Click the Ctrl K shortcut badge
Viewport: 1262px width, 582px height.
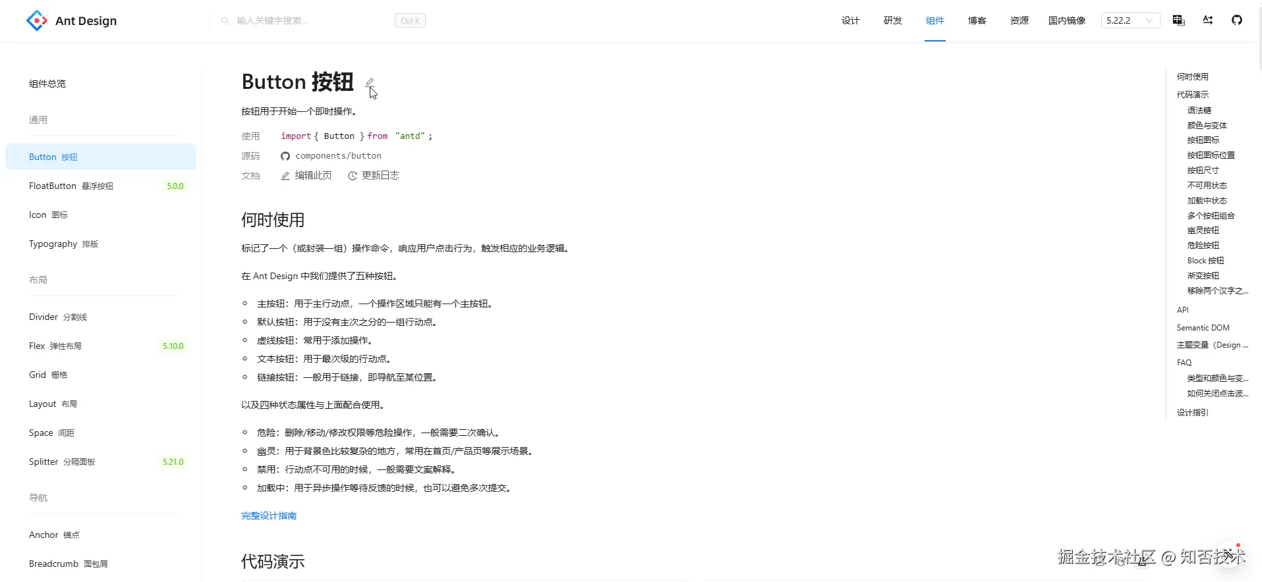pyautogui.click(x=410, y=21)
